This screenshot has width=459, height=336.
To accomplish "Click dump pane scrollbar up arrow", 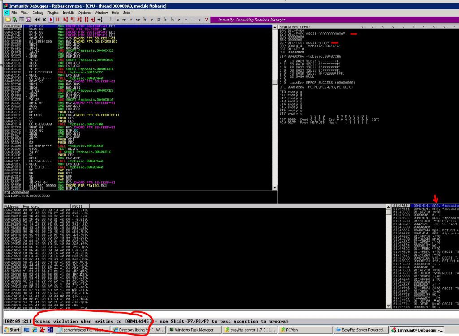I will (x=389, y=207).
